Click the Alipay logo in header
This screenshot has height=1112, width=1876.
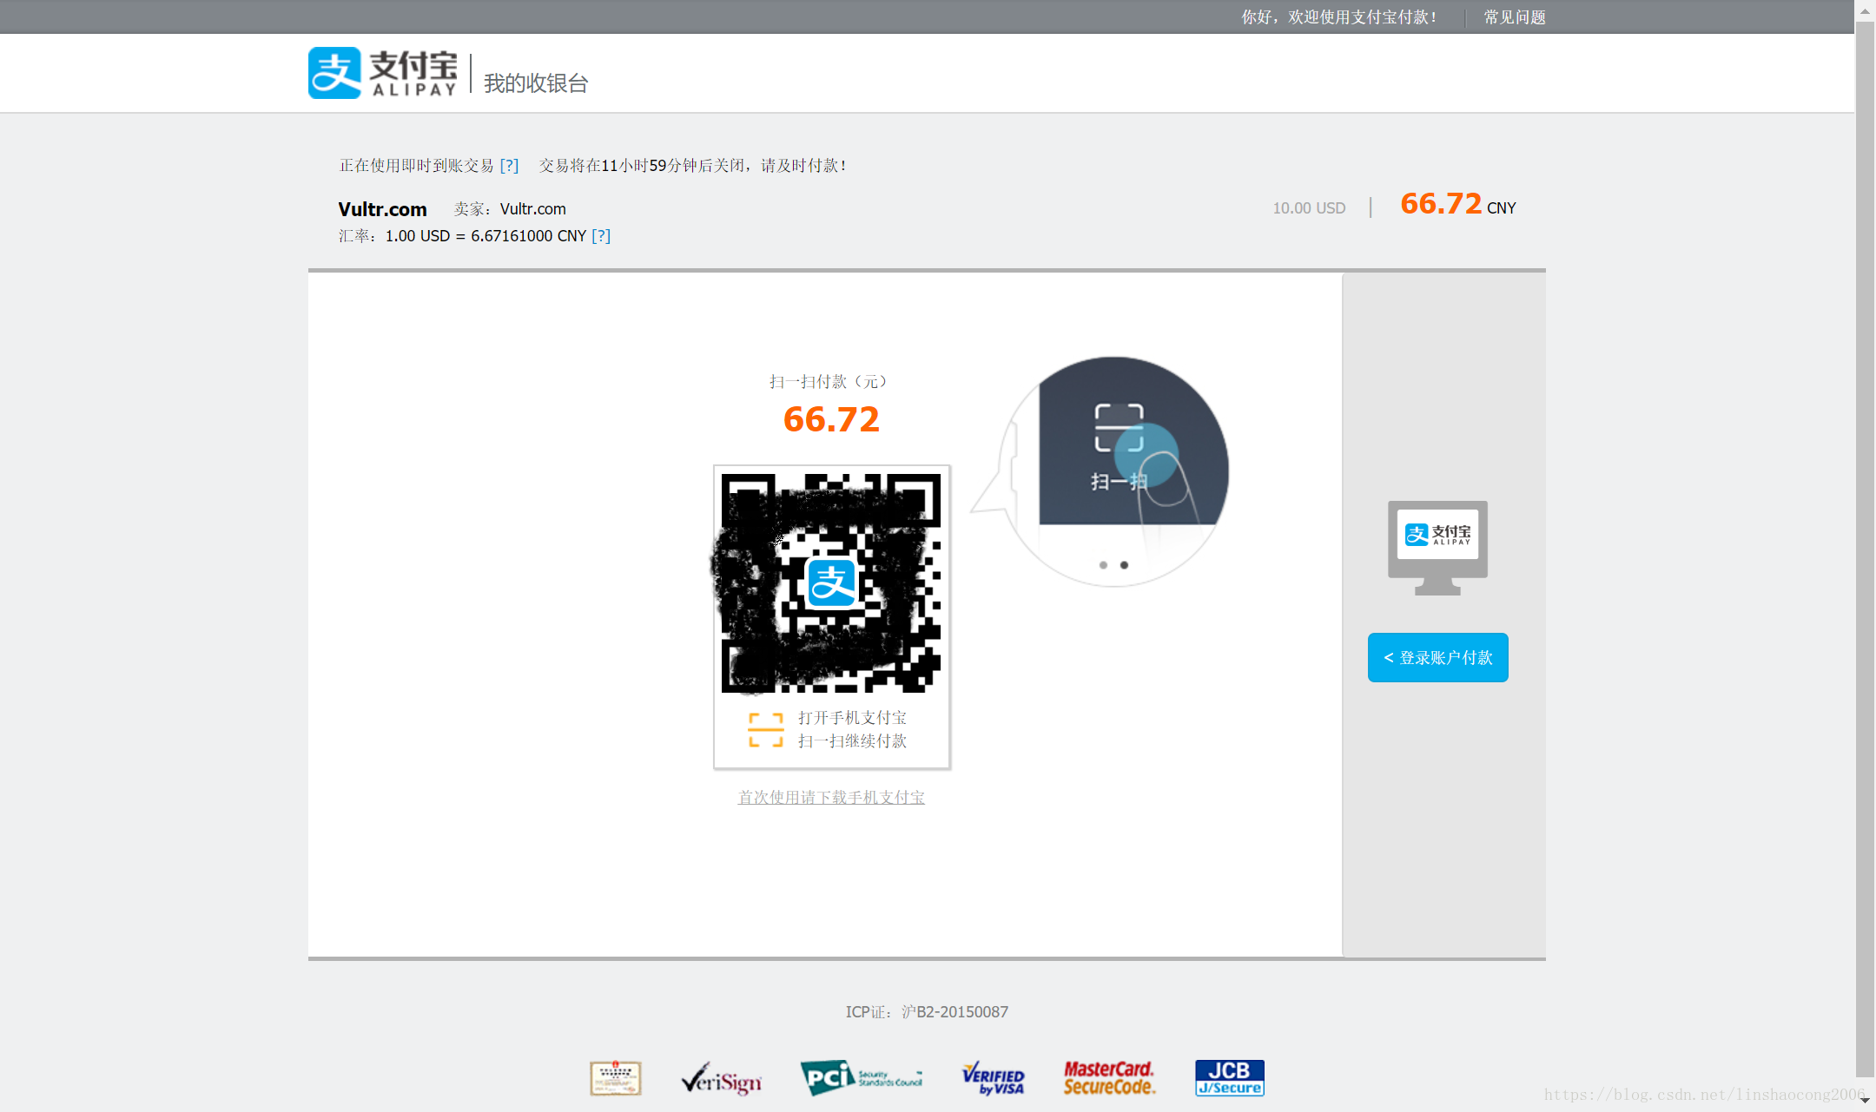(x=383, y=73)
